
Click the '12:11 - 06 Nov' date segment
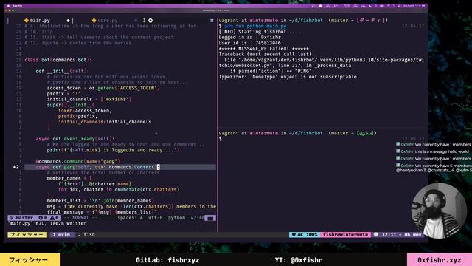401,235
